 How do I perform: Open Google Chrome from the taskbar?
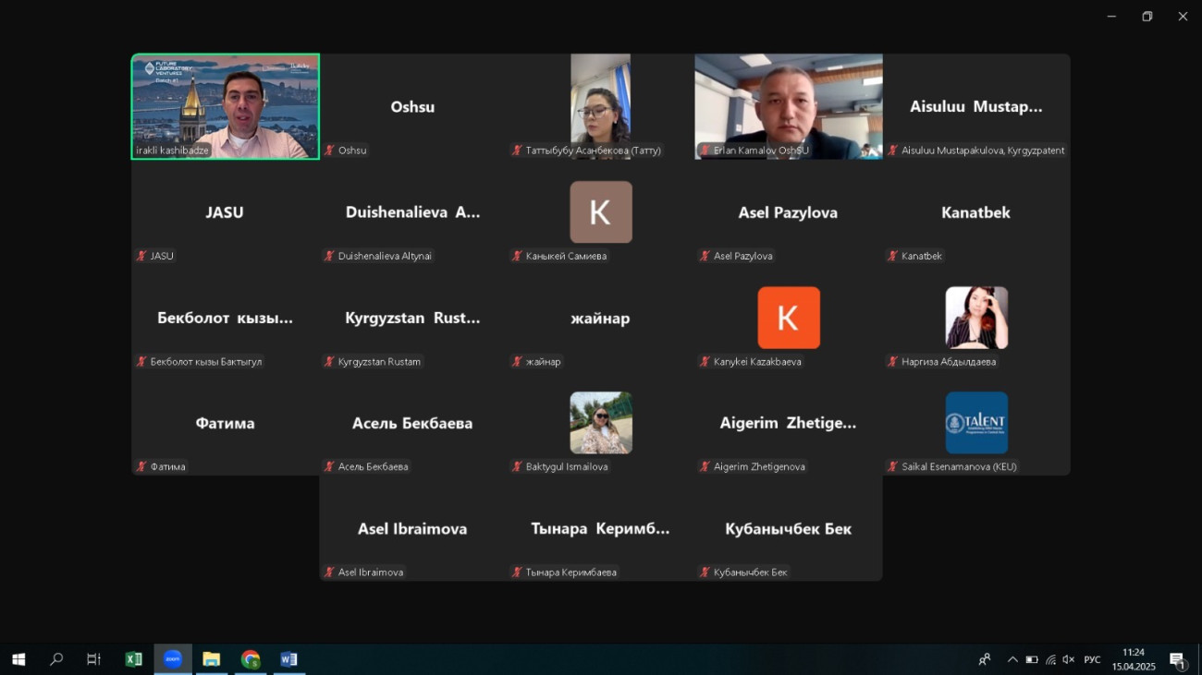tap(251, 659)
